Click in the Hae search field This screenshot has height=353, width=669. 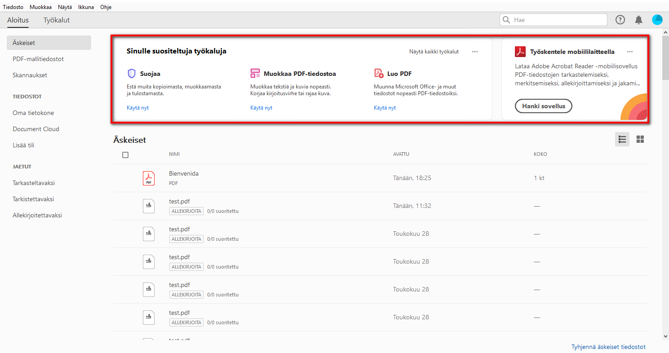tap(557, 20)
